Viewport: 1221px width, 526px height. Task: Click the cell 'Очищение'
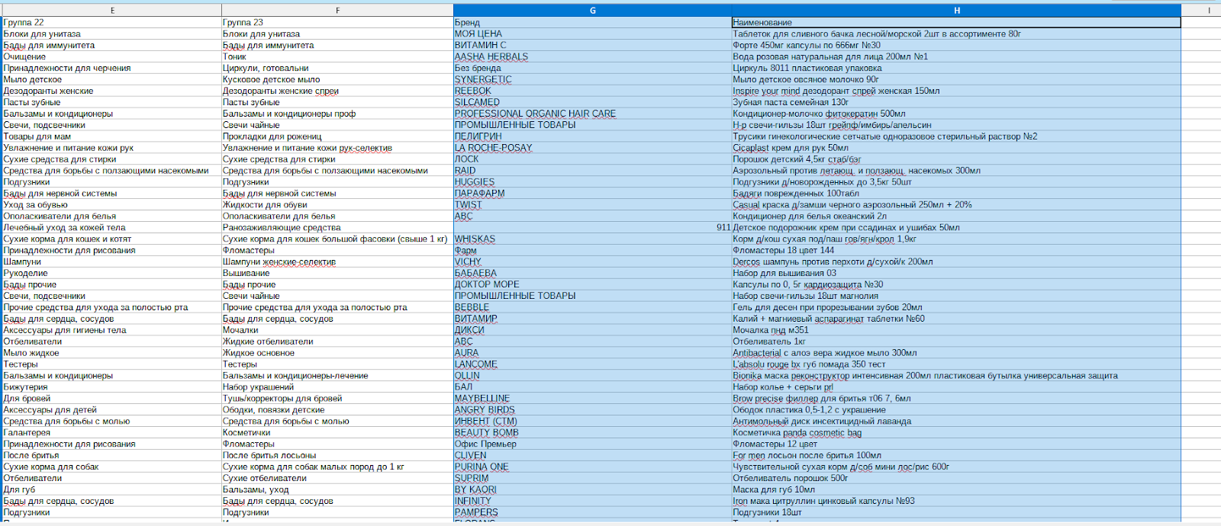coord(112,56)
